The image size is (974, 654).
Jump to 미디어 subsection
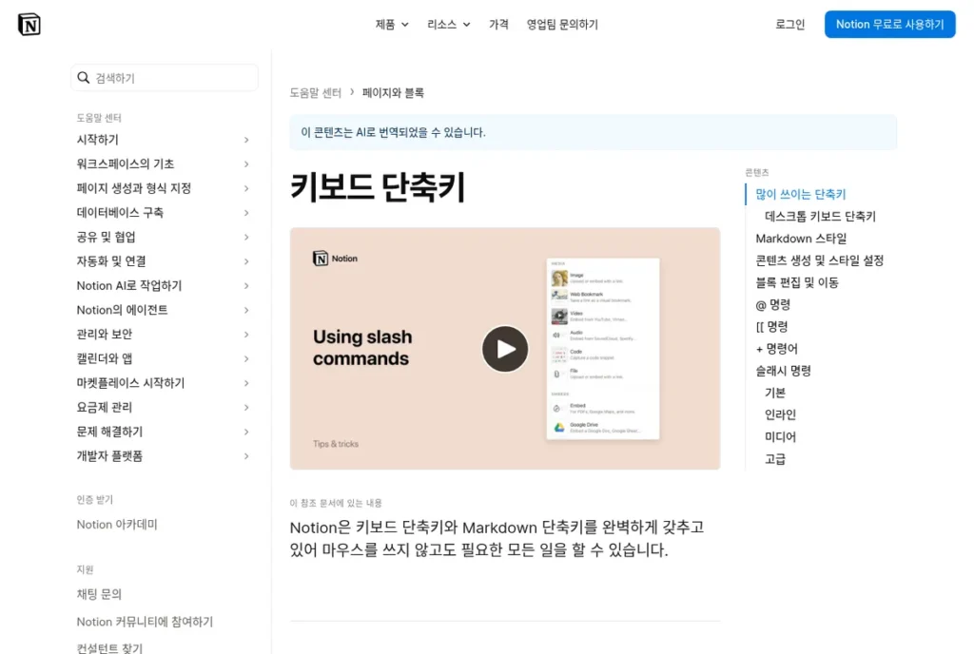(x=780, y=437)
